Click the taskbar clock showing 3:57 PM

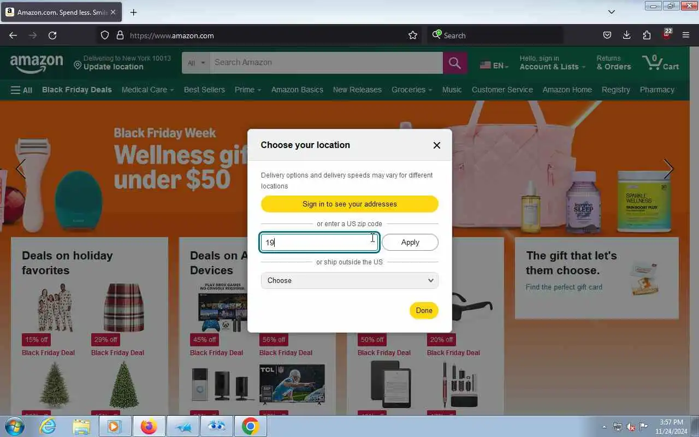pos(671,426)
